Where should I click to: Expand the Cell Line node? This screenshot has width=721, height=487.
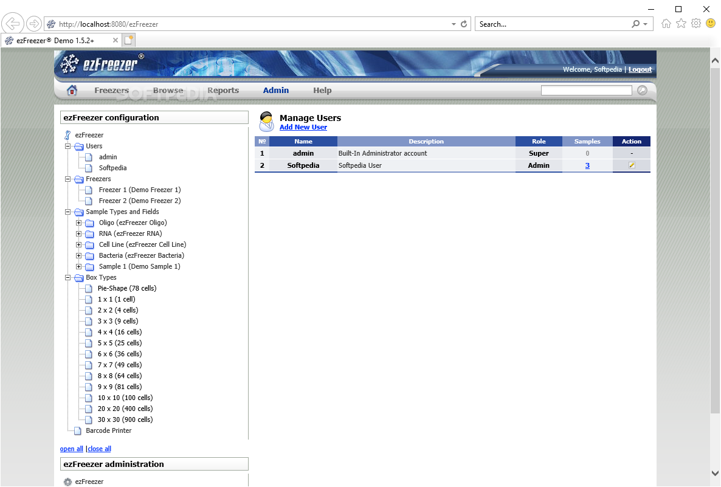(x=78, y=244)
